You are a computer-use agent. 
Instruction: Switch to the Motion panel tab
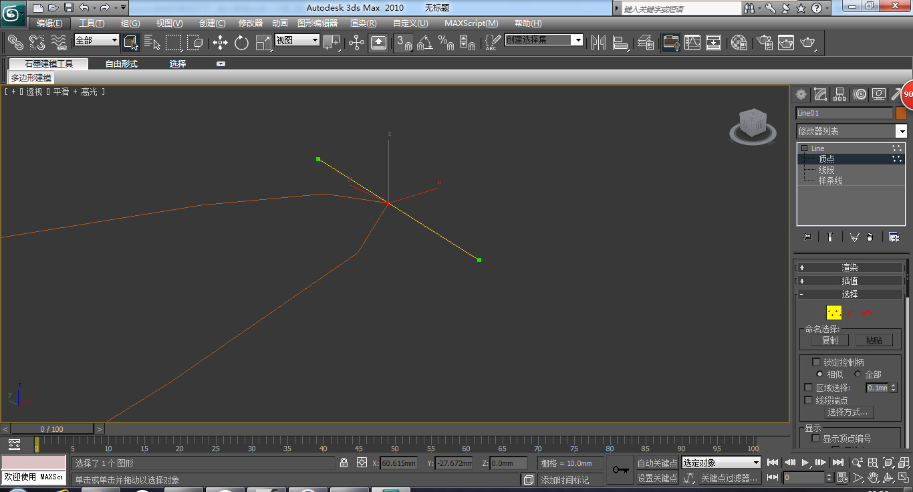[x=860, y=94]
